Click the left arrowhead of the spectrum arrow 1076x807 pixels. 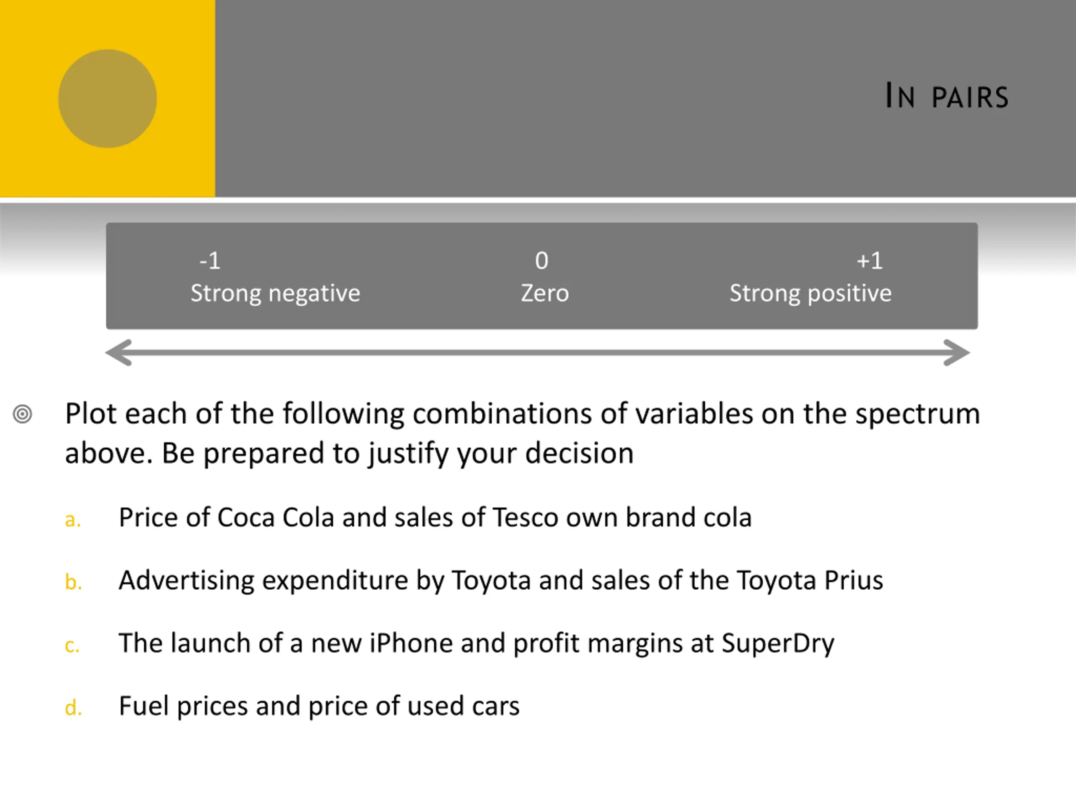pos(119,353)
